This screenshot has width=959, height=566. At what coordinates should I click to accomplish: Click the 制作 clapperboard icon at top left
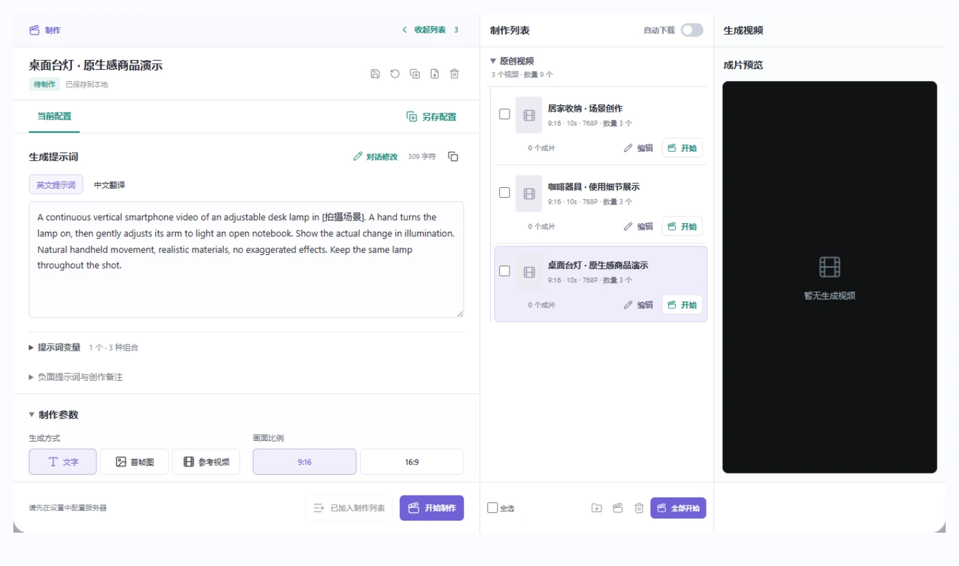click(35, 30)
